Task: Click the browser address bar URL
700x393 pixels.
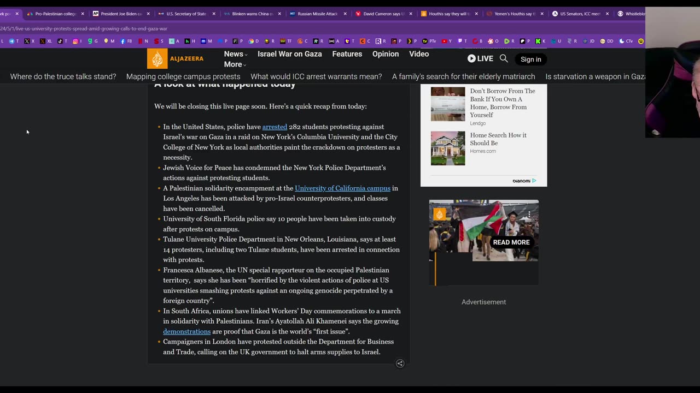Action: coord(84,28)
